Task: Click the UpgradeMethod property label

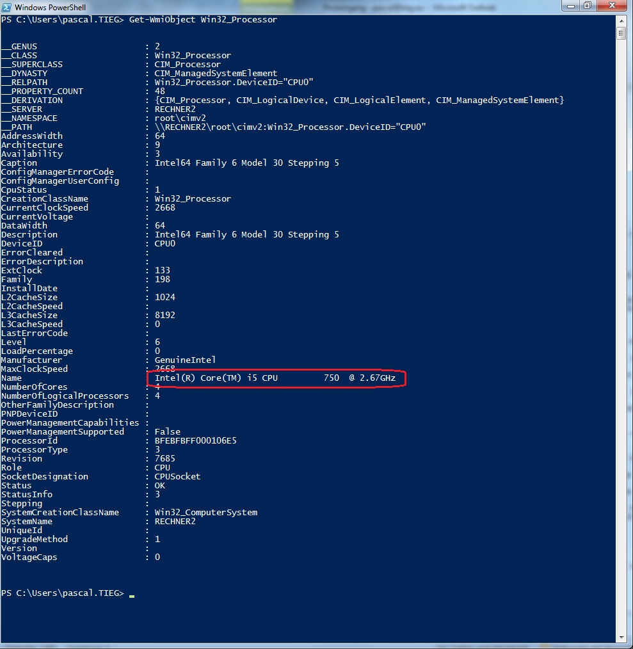Action: coord(35,540)
